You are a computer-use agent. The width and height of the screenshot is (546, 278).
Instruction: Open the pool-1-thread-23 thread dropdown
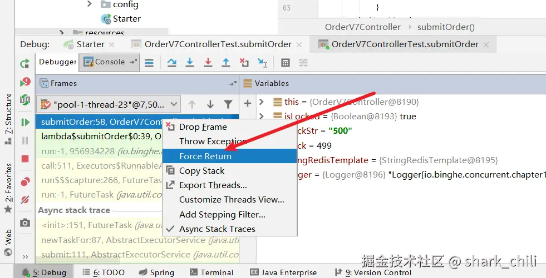(x=109, y=104)
